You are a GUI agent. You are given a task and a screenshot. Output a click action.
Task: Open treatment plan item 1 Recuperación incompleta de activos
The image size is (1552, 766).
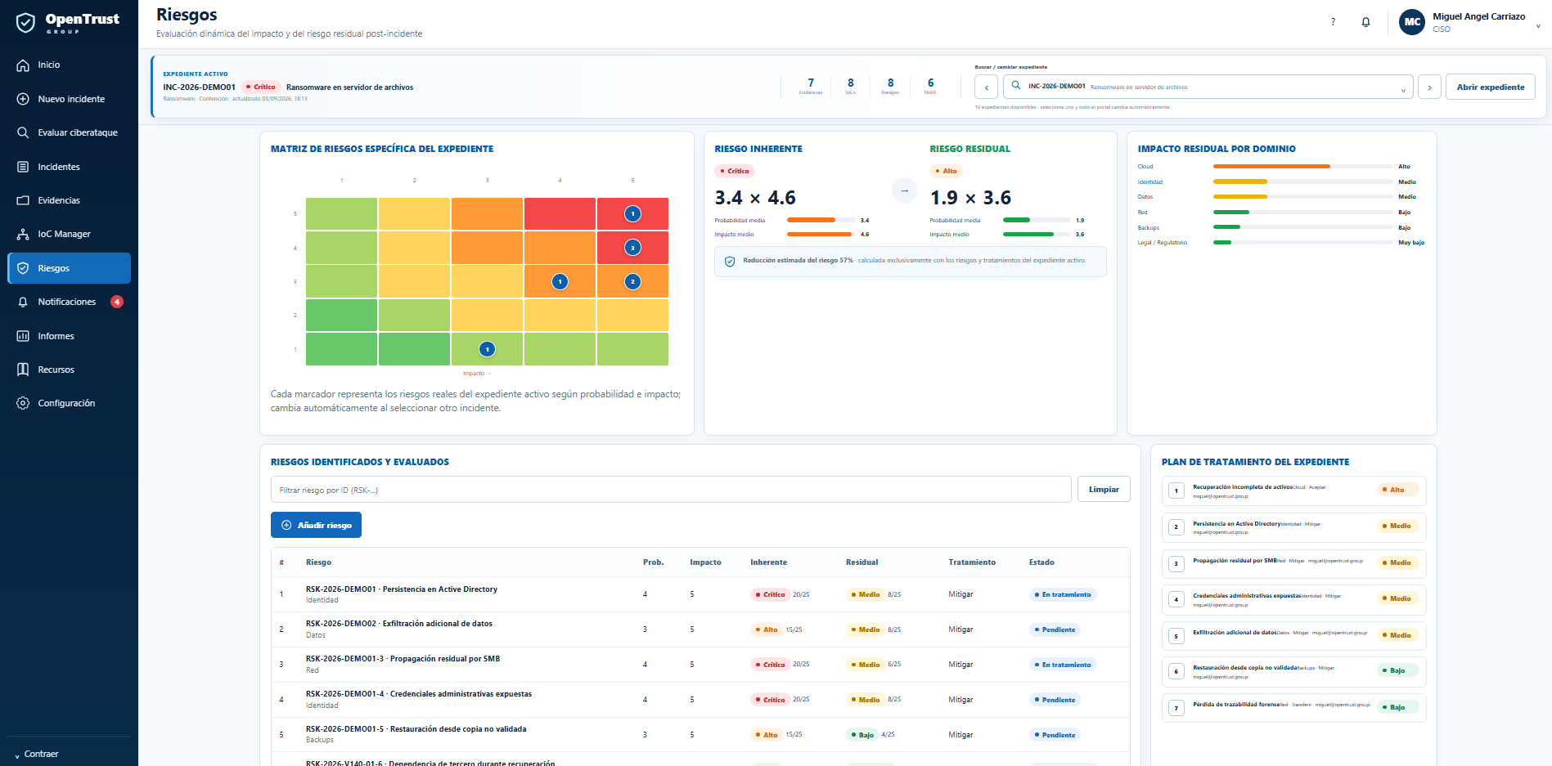pyautogui.click(x=1293, y=491)
